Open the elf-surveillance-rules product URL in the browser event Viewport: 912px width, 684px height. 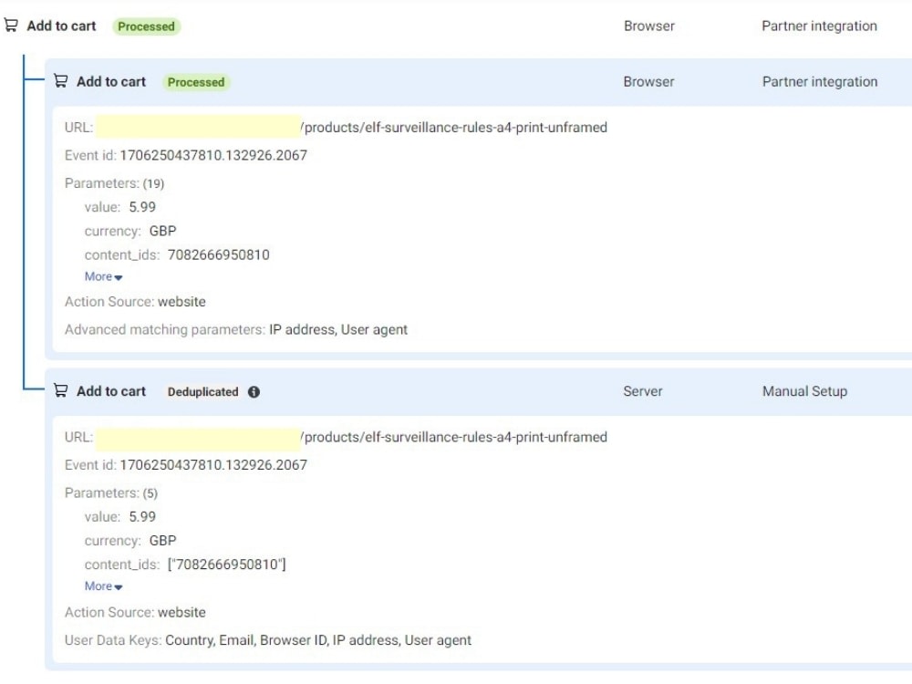[451, 128]
